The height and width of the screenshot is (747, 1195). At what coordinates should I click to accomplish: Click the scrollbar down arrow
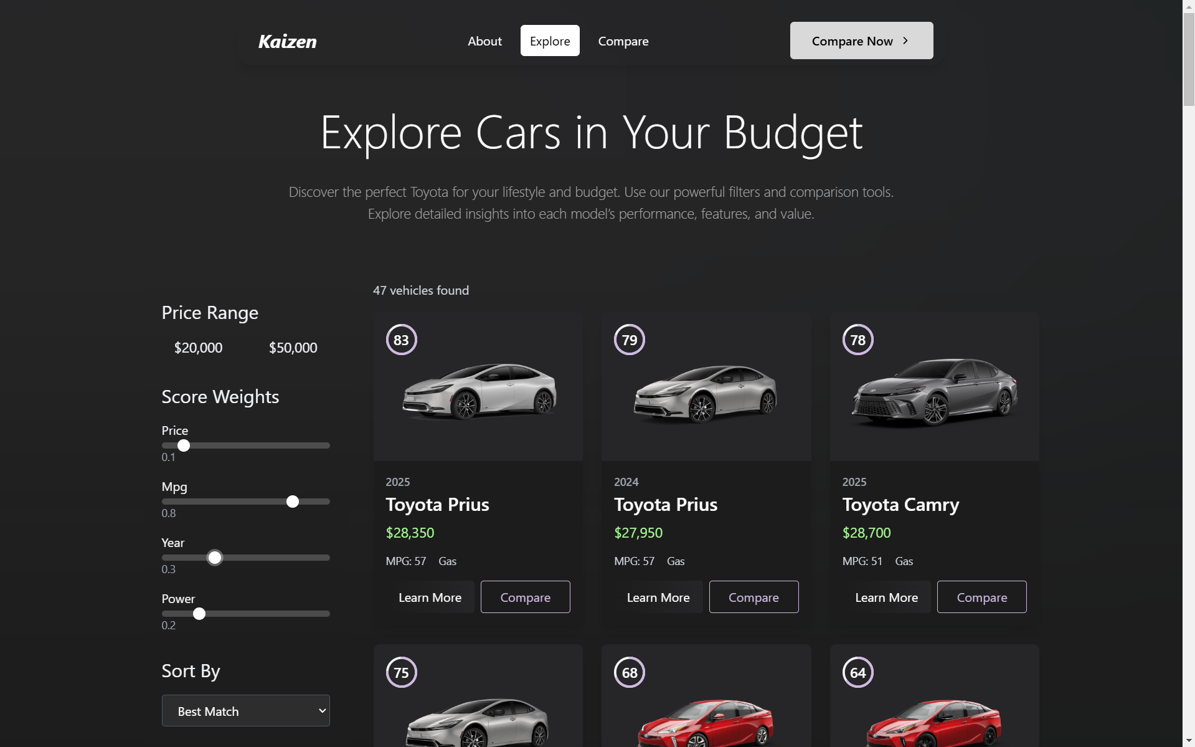pyautogui.click(x=1189, y=741)
